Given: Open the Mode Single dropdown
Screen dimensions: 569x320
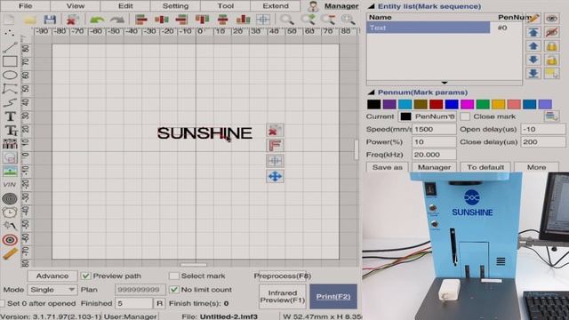Looking at the screenshot, I should [x=52, y=290].
